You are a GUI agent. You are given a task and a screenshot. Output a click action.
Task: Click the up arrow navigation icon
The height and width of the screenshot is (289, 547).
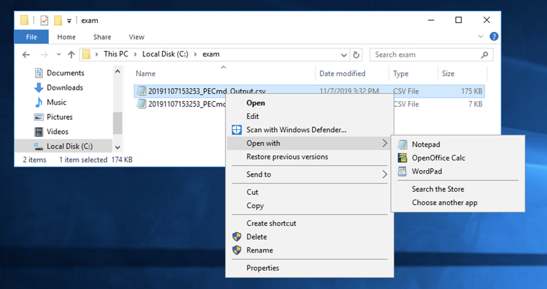tap(71, 54)
